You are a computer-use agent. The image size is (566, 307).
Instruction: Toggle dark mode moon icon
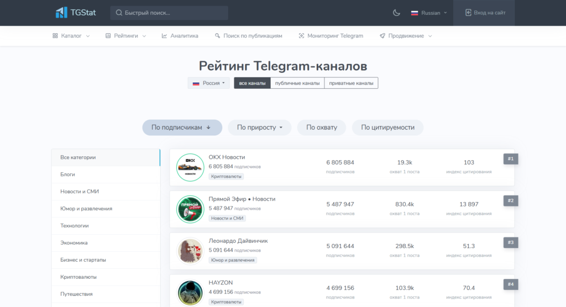coord(396,13)
